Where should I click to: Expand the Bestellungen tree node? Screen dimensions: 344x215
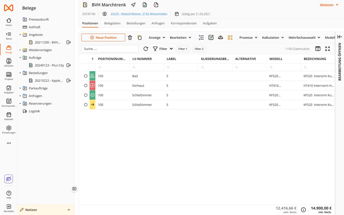pyautogui.click(x=20, y=73)
